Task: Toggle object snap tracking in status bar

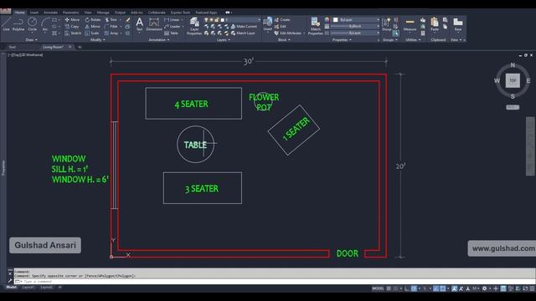Action: [x=435, y=288]
